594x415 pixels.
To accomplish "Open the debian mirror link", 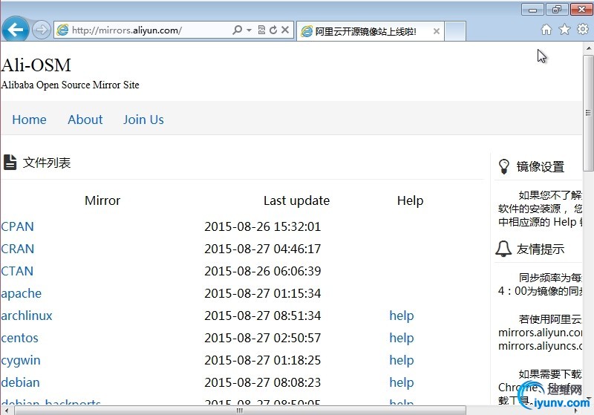I will (21, 382).
